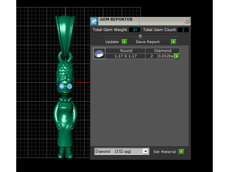229x172 pixels.
Task: Click green arrow next to 0.012tw
Action: pos(177,56)
